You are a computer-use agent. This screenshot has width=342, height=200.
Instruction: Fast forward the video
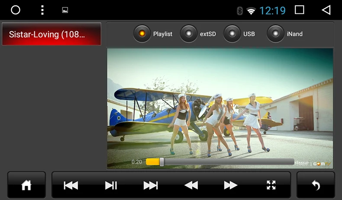click(231, 185)
